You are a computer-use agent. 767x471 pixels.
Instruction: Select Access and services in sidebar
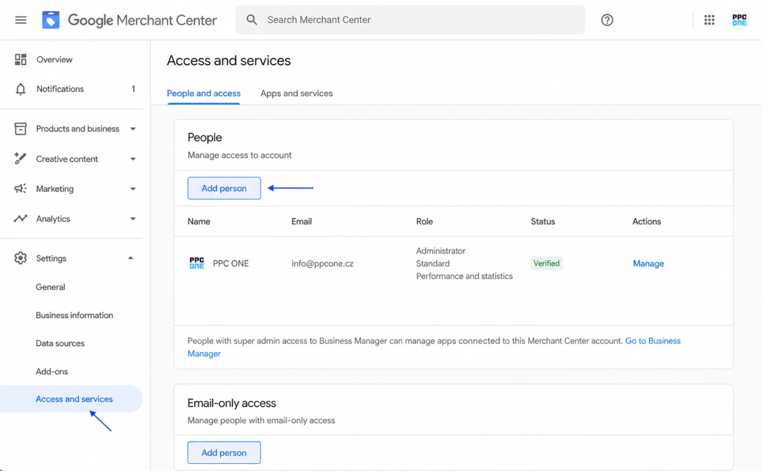pyautogui.click(x=71, y=399)
